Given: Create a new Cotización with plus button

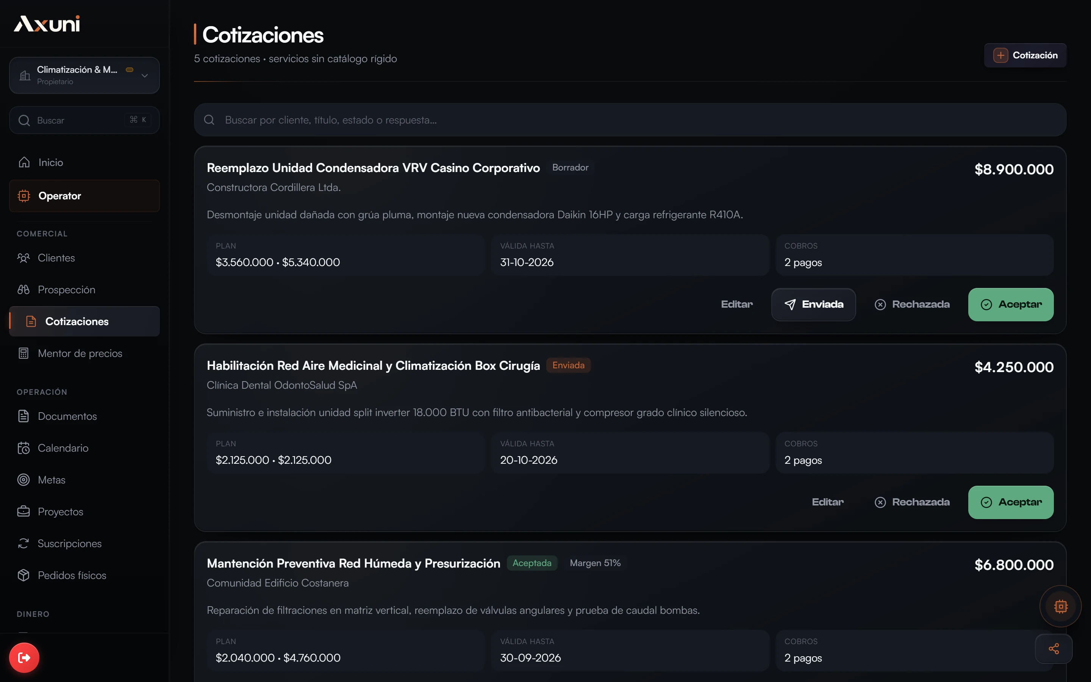Looking at the screenshot, I should [x=1025, y=55].
